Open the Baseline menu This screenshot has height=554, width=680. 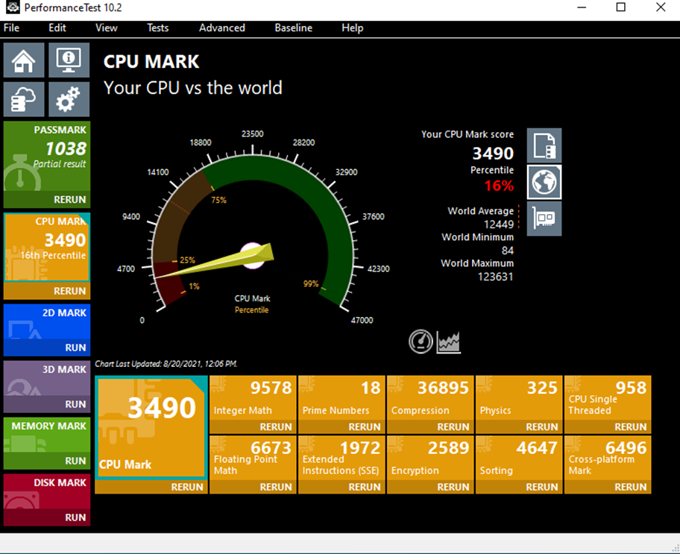click(x=293, y=28)
